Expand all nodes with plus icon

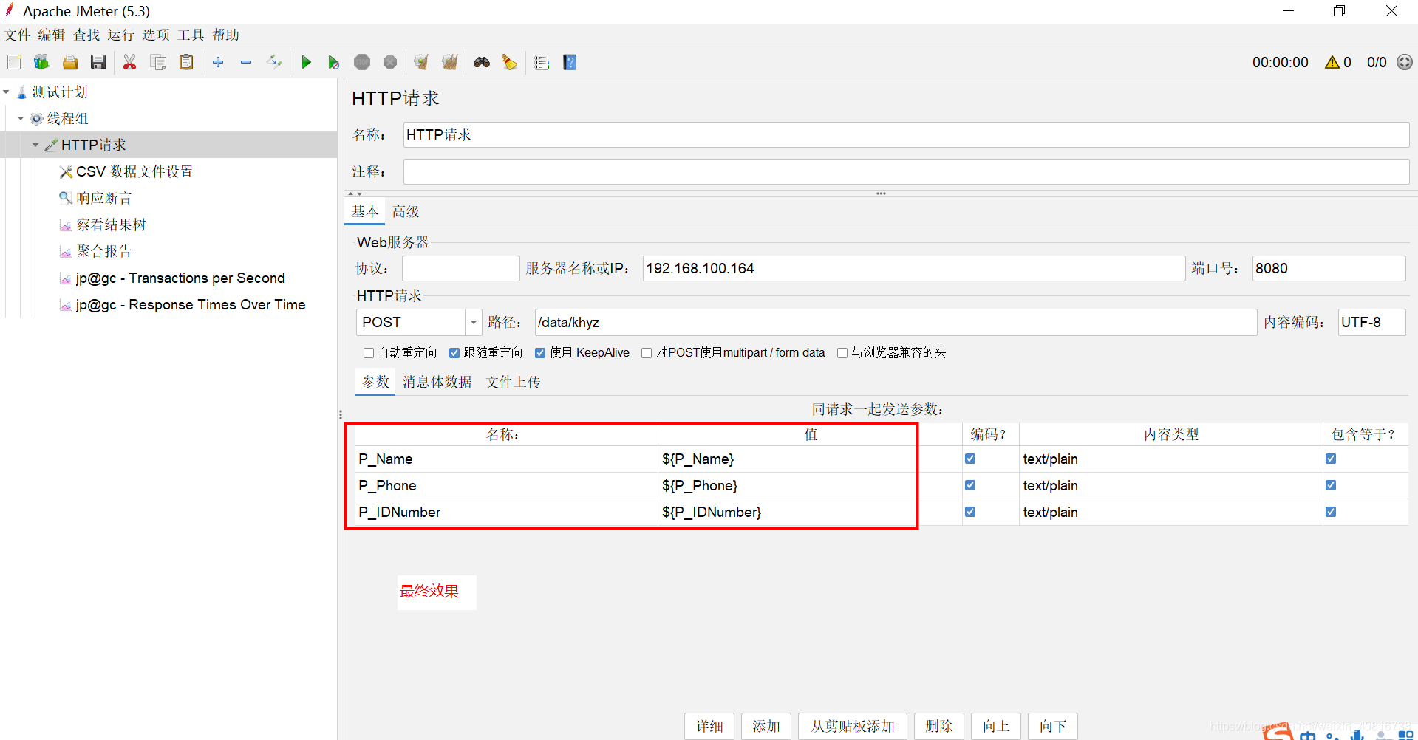tap(218, 63)
